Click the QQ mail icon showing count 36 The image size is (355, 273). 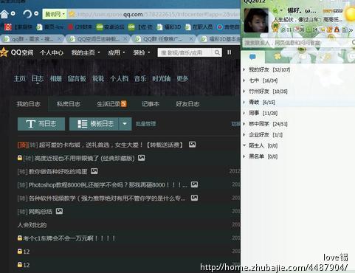tap(299, 30)
